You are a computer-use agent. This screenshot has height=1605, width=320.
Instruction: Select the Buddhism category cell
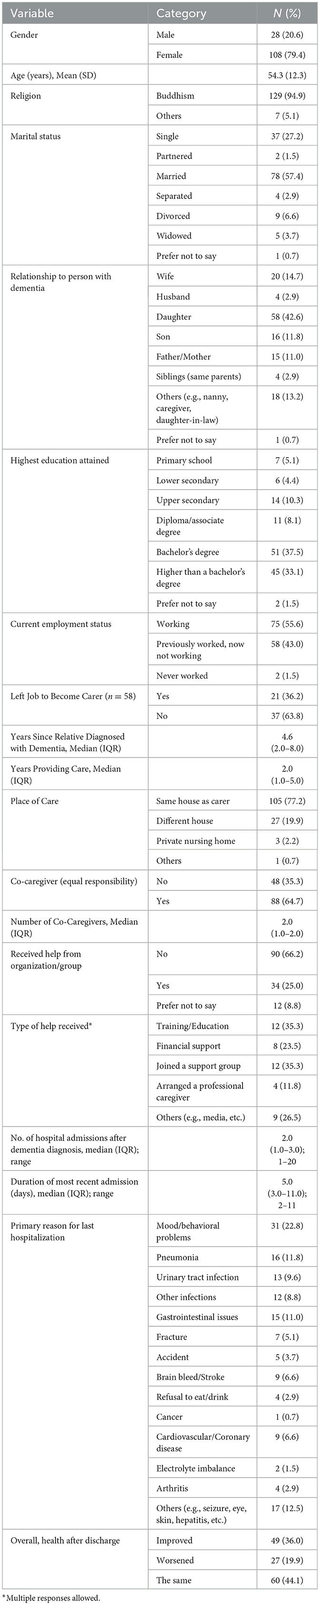[175, 95]
